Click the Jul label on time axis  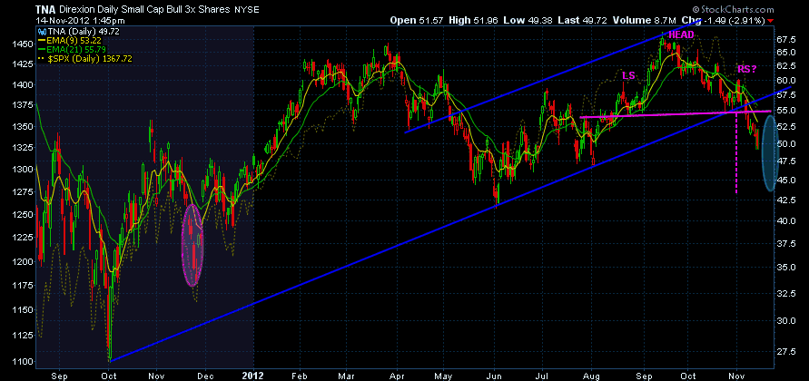[542, 376]
